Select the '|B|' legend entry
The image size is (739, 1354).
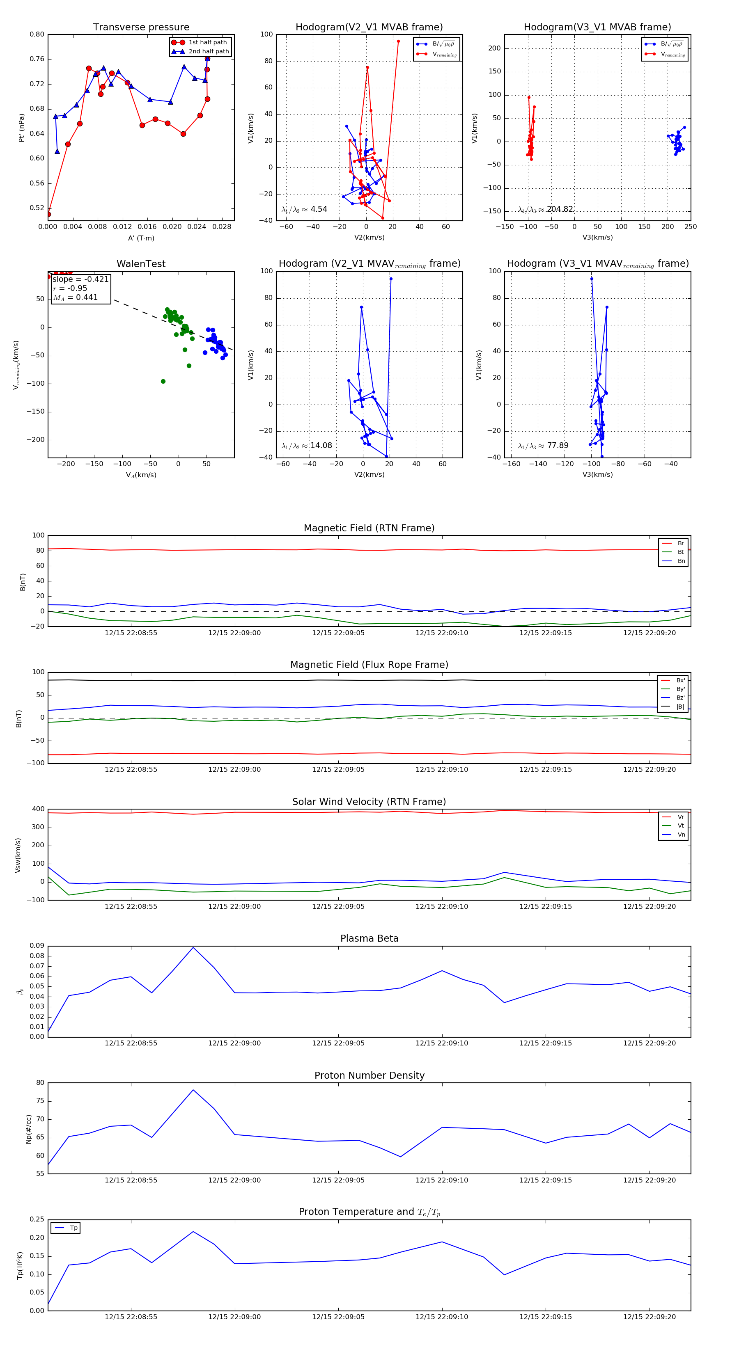coord(673,707)
